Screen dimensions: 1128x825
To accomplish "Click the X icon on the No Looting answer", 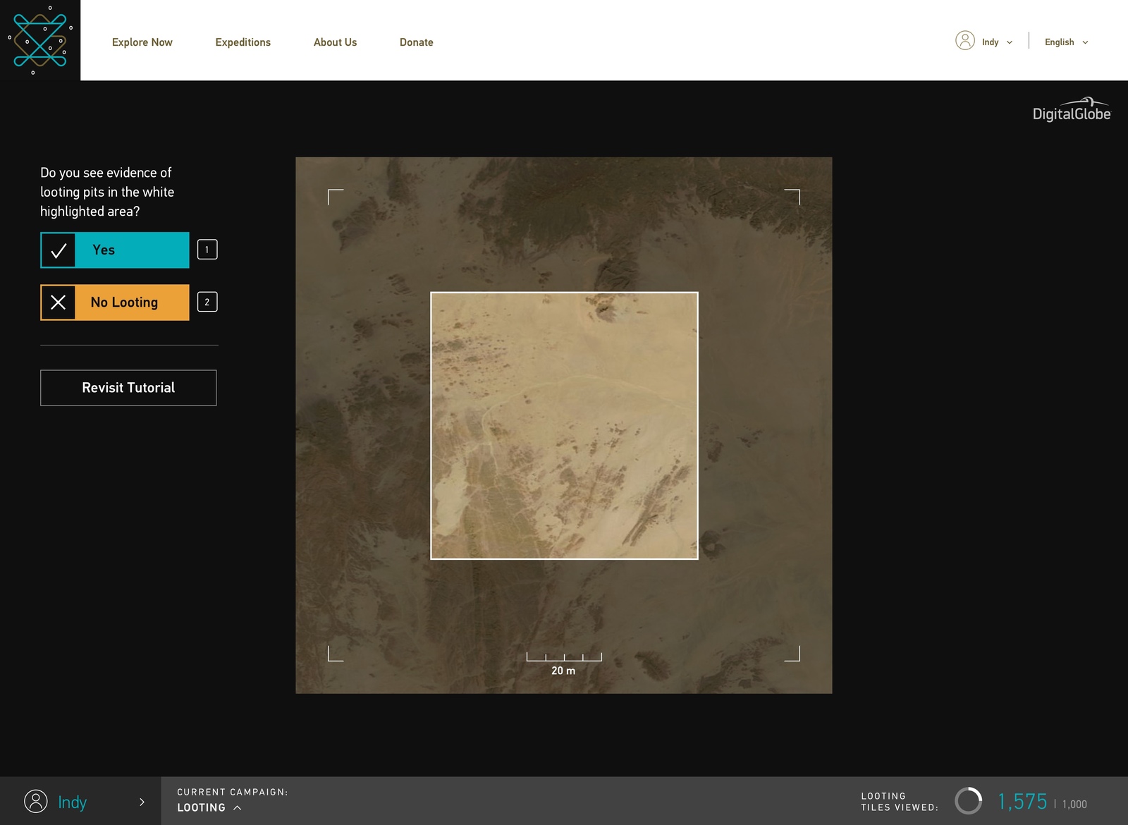I will [x=57, y=302].
